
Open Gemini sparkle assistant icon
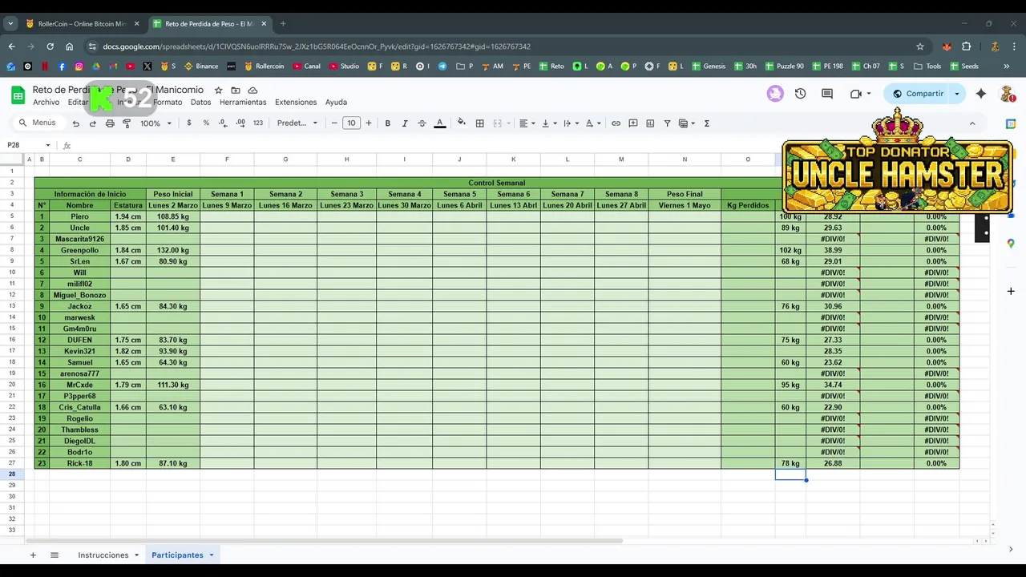(981, 94)
